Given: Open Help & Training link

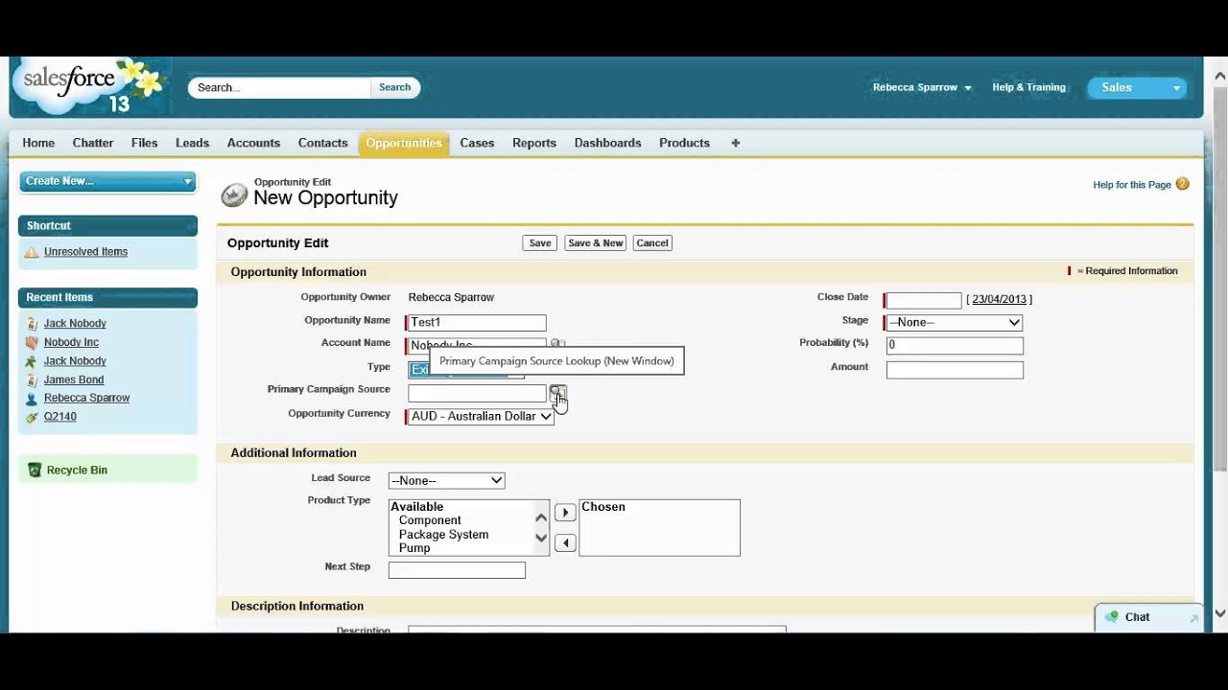Looking at the screenshot, I should click(x=1028, y=87).
